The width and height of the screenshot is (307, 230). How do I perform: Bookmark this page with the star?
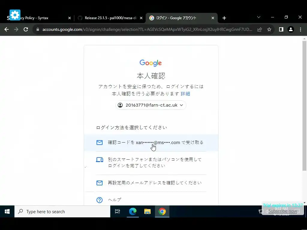(269, 29)
